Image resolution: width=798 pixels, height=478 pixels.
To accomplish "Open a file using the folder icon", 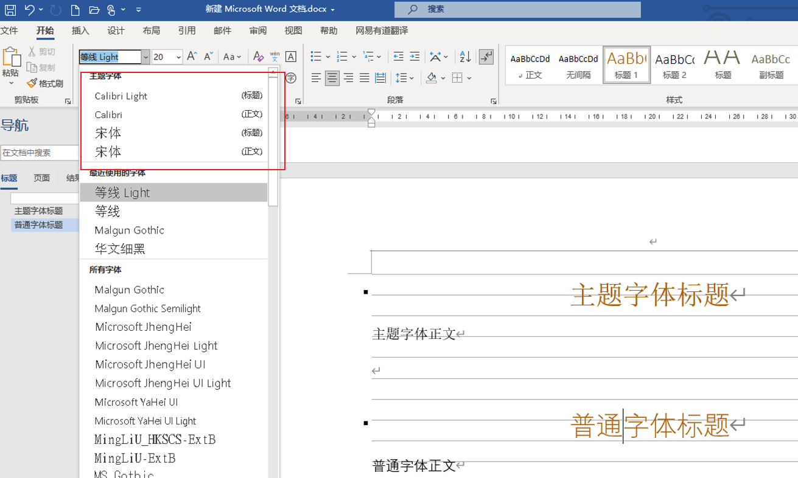I will coord(93,10).
